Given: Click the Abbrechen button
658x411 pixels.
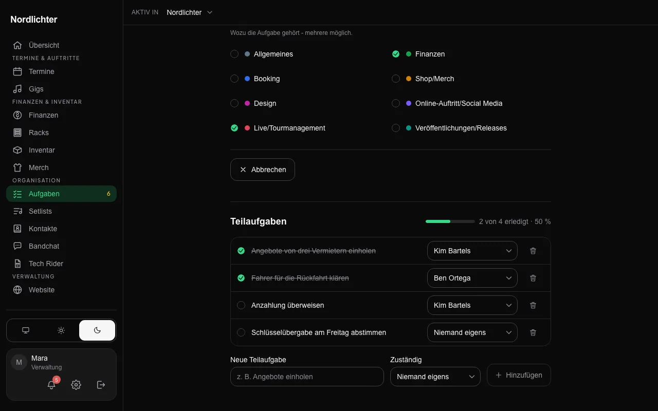Looking at the screenshot, I should tap(263, 170).
